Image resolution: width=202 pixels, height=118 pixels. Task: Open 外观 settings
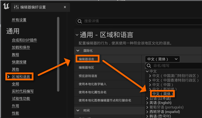pyautogui.click(x=15, y=106)
